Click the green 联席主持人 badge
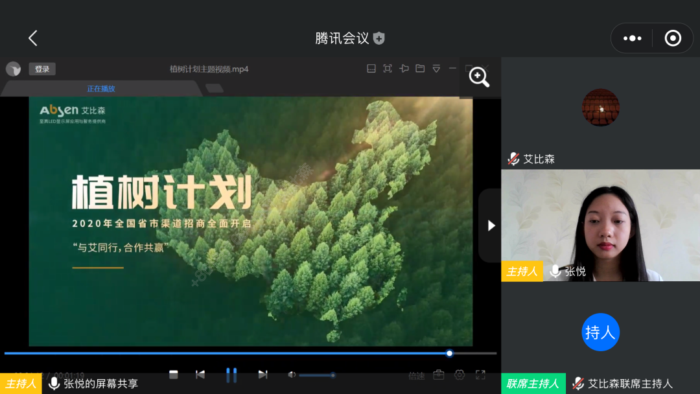This screenshot has width=700, height=394. pos(533,384)
